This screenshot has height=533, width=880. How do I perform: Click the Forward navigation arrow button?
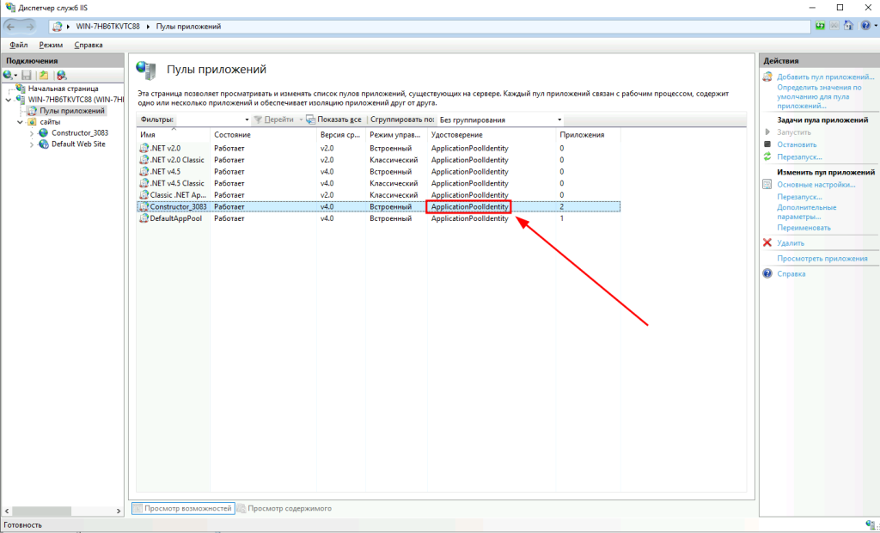coord(29,27)
